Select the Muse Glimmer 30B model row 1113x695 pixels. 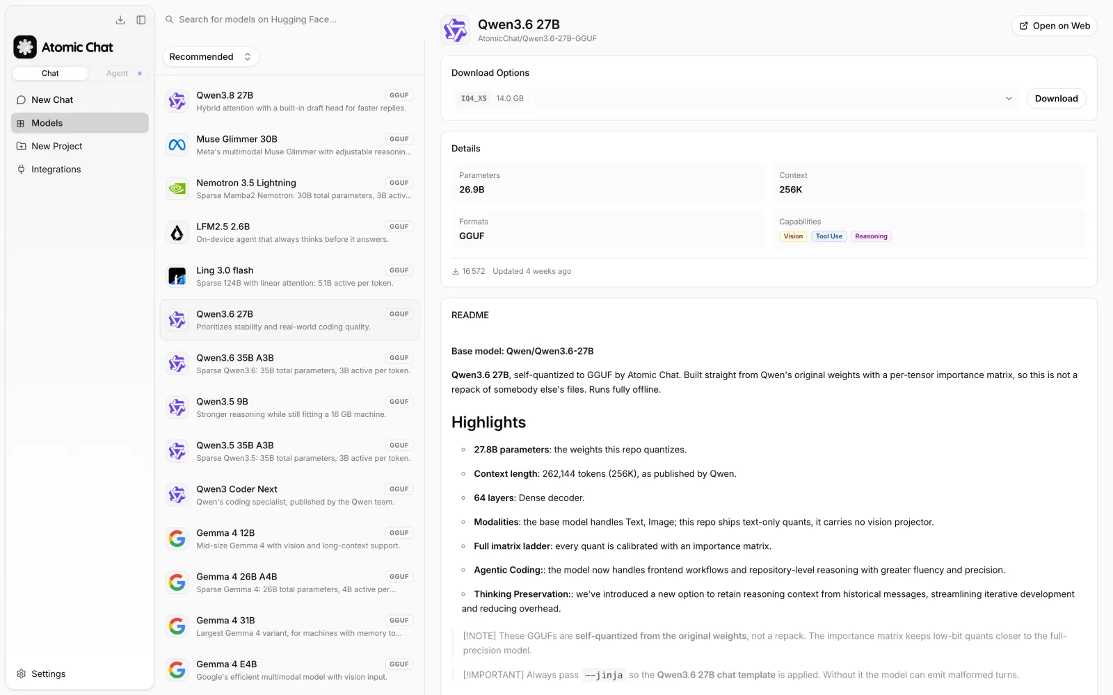[289, 145]
